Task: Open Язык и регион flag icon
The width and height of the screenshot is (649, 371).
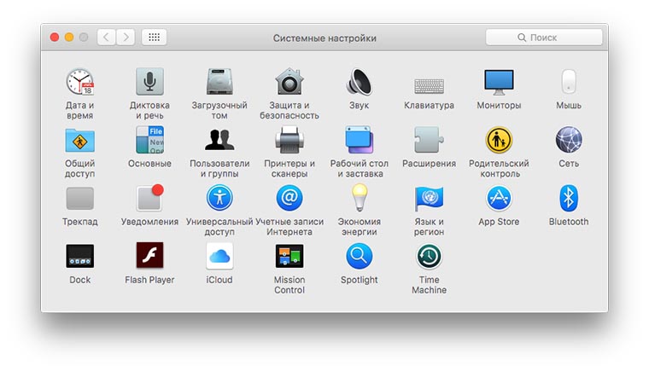Action: click(x=429, y=199)
